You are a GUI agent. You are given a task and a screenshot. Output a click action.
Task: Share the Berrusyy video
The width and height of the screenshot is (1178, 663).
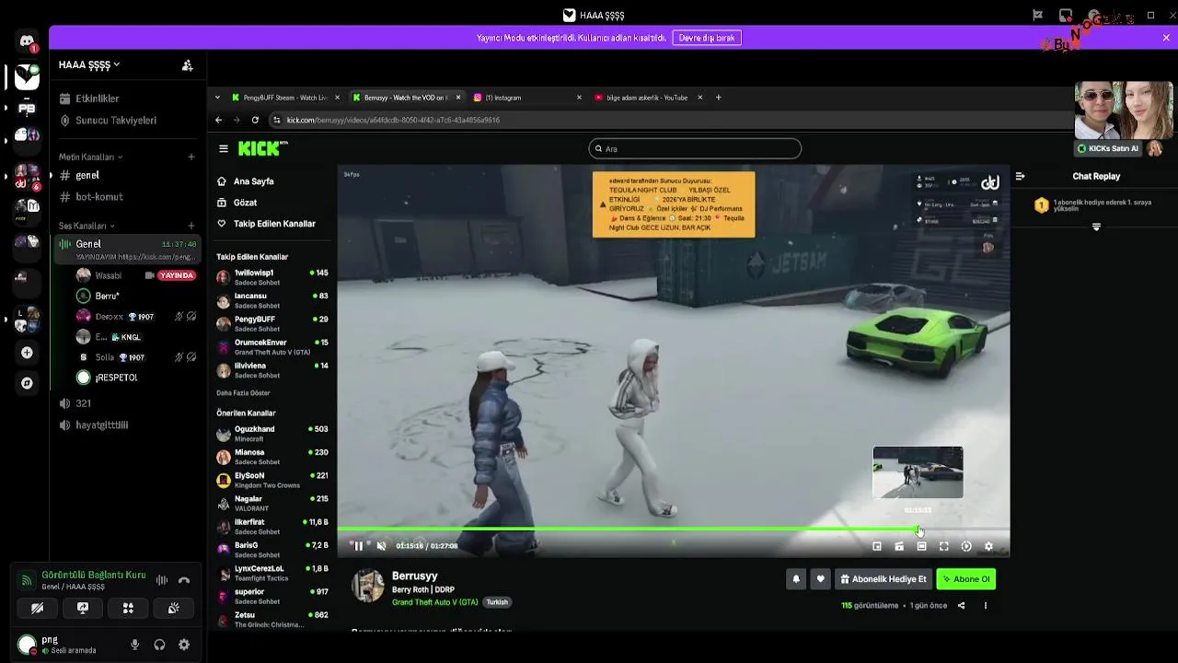click(961, 606)
